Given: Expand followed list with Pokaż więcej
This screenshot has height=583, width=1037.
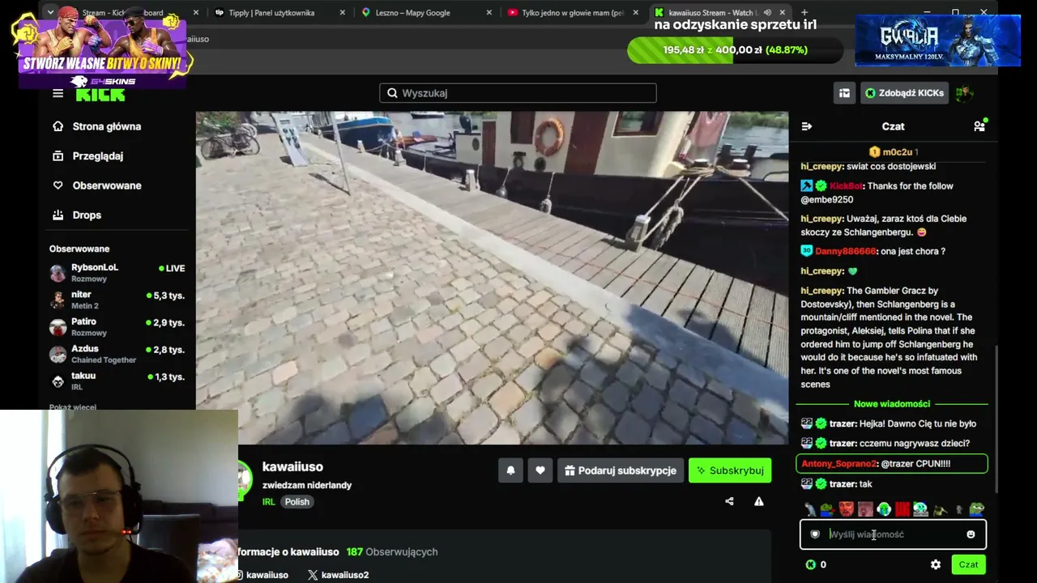Looking at the screenshot, I should [x=73, y=406].
